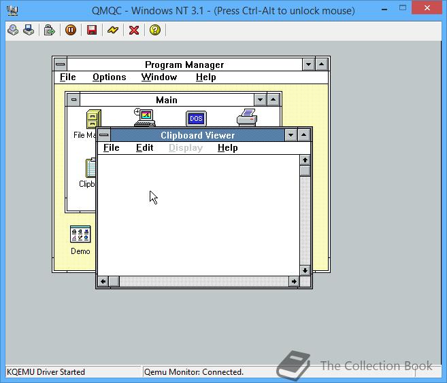
Task: Click the Clipboard Viewer title bar
Action: (197, 135)
